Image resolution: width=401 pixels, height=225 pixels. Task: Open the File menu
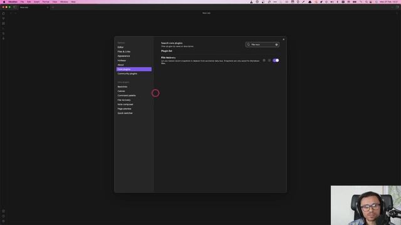tap(23, 2)
